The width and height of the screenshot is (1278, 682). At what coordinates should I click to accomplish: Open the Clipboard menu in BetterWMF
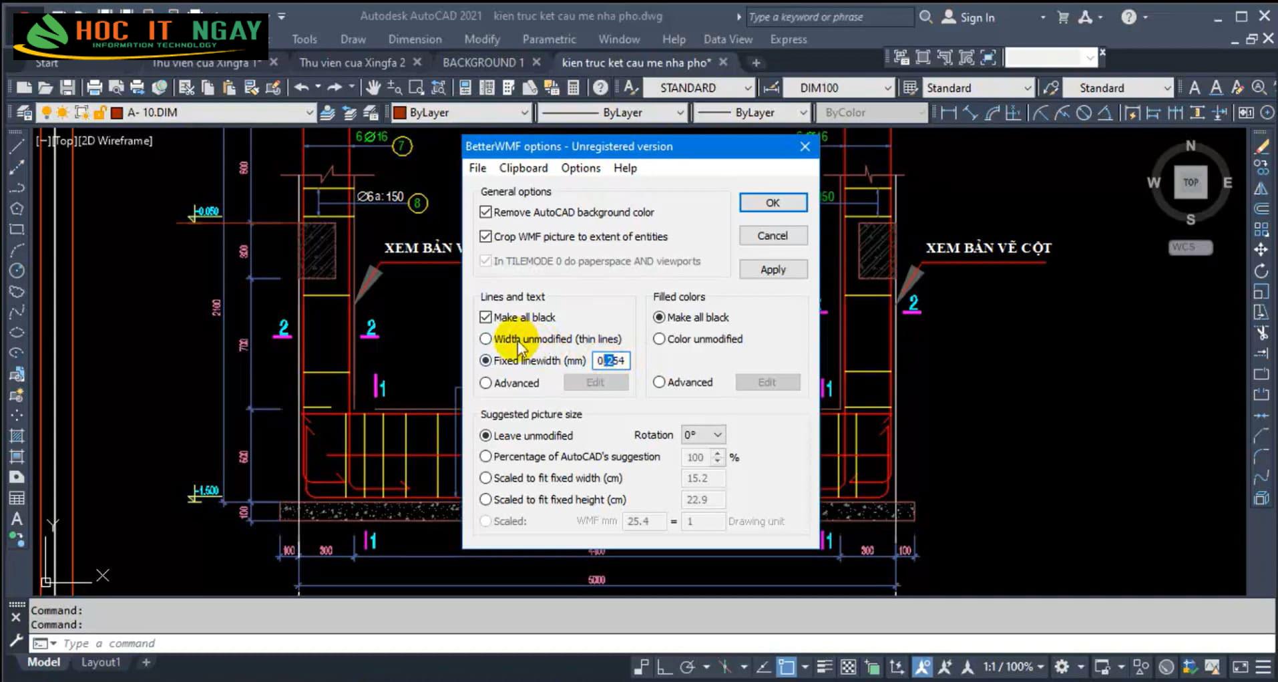pos(523,168)
